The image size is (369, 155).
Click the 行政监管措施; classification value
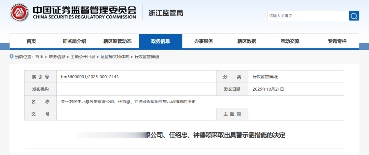[265, 77]
